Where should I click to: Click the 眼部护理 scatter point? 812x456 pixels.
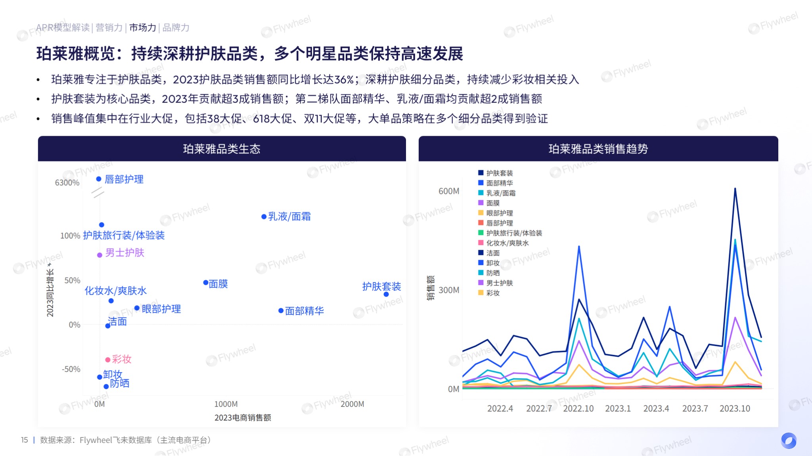pos(137,308)
